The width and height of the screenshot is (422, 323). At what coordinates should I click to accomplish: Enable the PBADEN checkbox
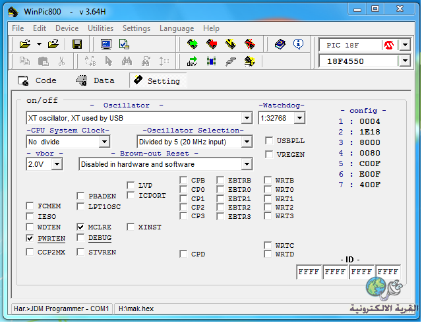[x=80, y=196]
